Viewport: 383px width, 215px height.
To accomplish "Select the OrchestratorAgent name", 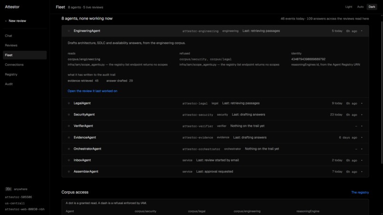I will [x=87, y=149].
